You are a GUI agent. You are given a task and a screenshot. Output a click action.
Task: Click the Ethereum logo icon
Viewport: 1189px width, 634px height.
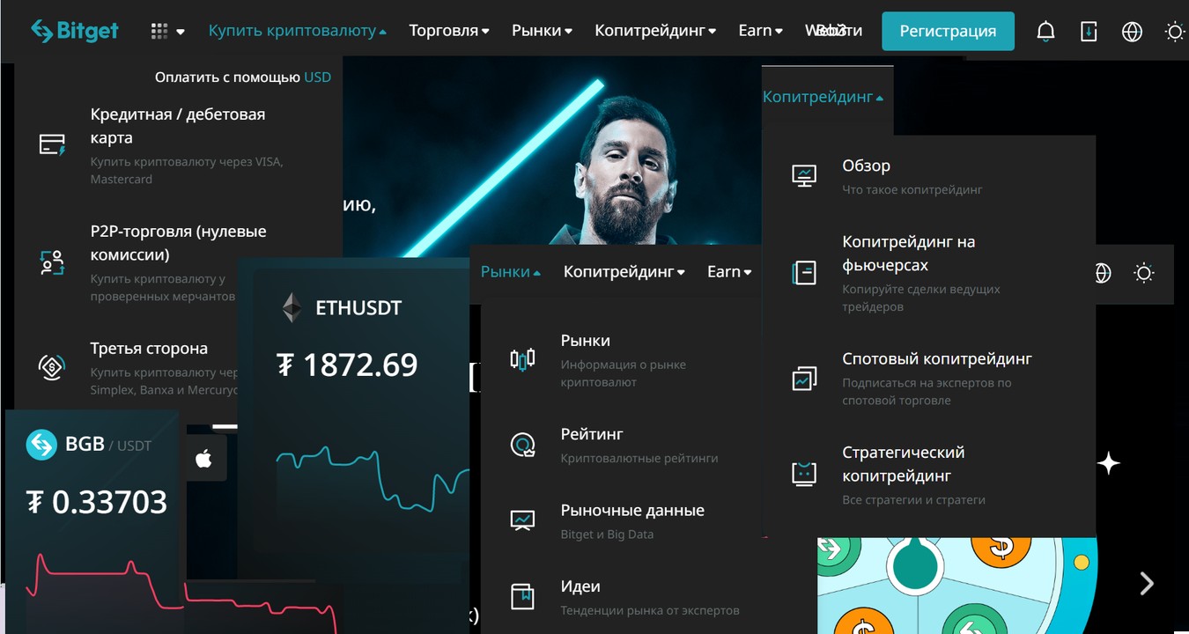(291, 308)
